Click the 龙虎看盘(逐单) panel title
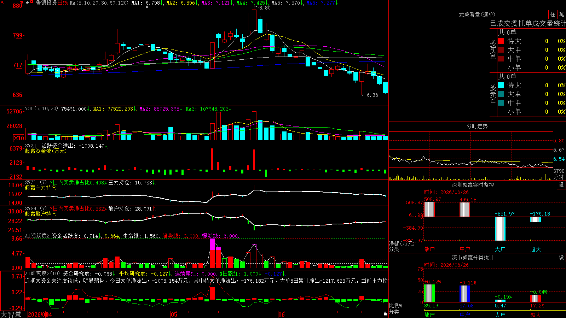The width and height of the screenshot is (566, 318). 477,14
